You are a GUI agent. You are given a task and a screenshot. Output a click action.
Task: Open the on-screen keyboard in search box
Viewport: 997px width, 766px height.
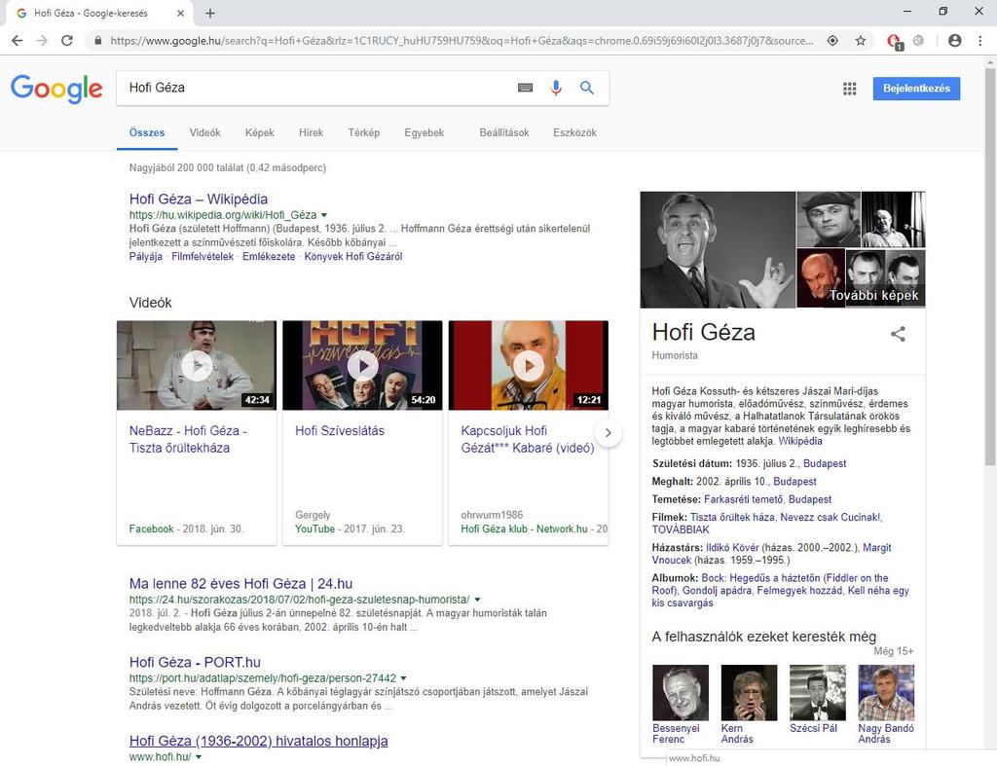point(525,88)
